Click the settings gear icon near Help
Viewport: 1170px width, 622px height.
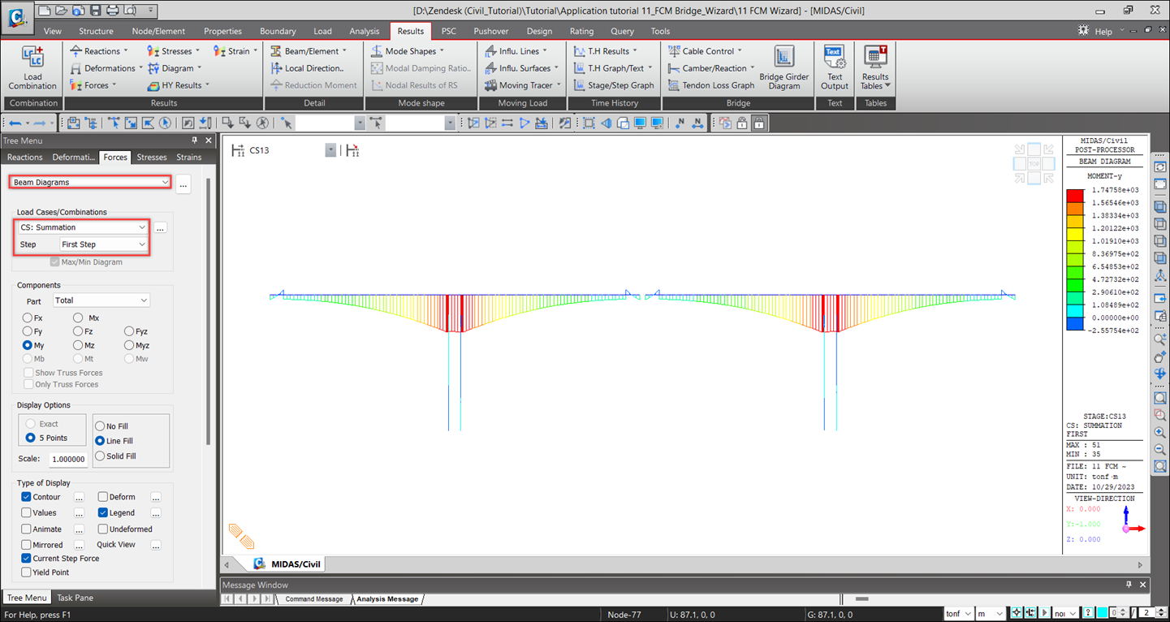point(1083,31)
